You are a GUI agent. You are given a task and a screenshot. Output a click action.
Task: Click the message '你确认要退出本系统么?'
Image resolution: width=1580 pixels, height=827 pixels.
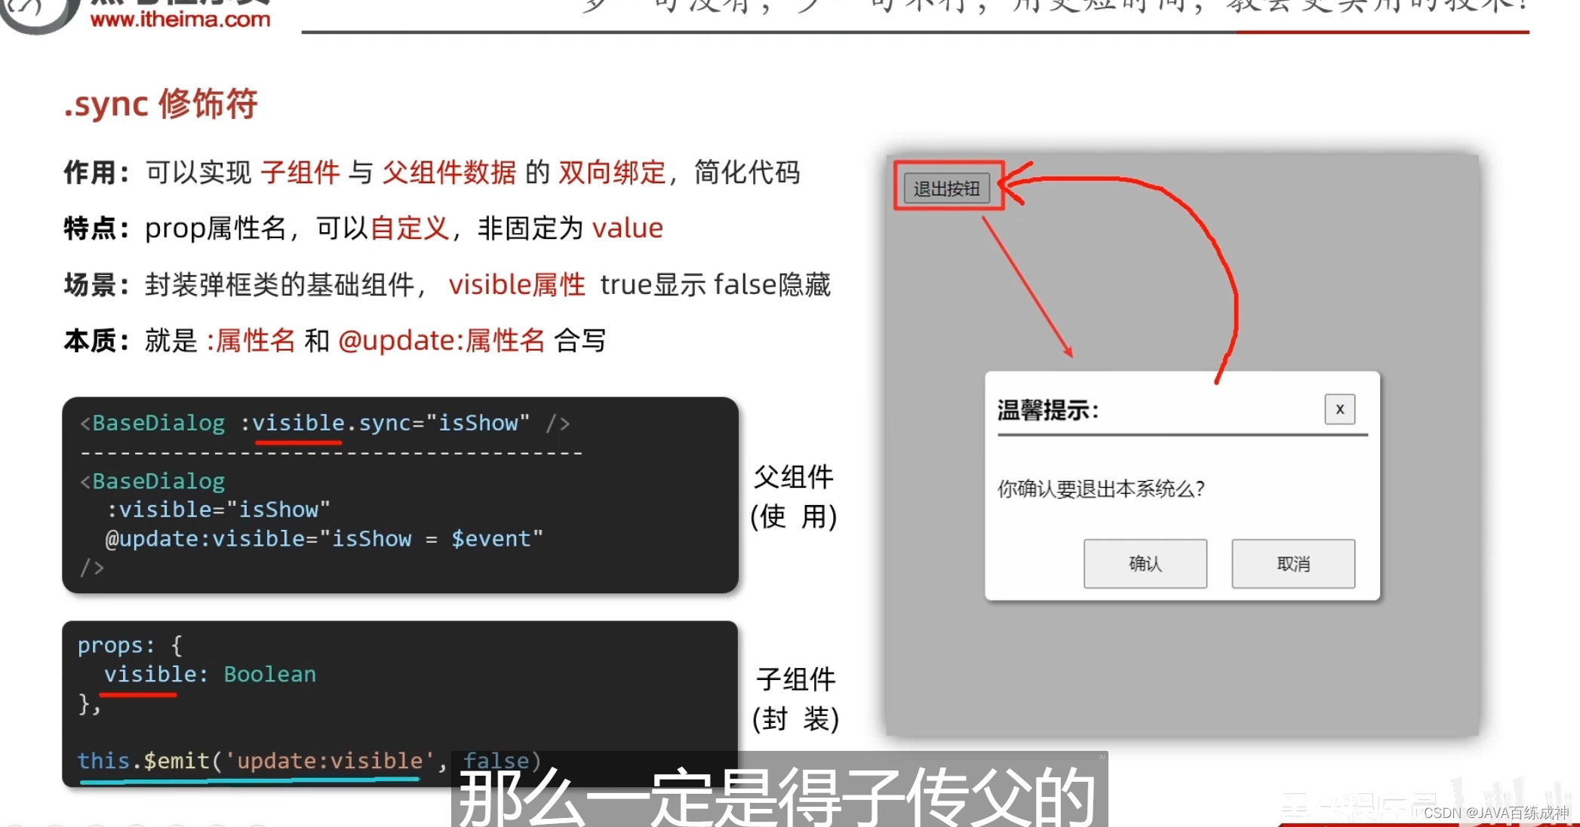(1101, 489)
